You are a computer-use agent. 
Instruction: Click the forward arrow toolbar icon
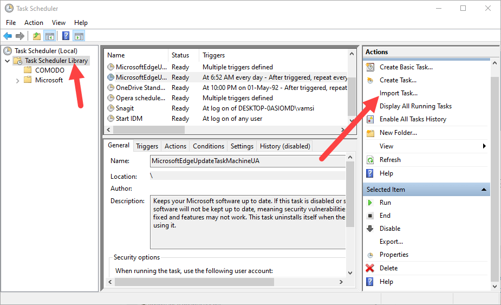coord(20,36)
